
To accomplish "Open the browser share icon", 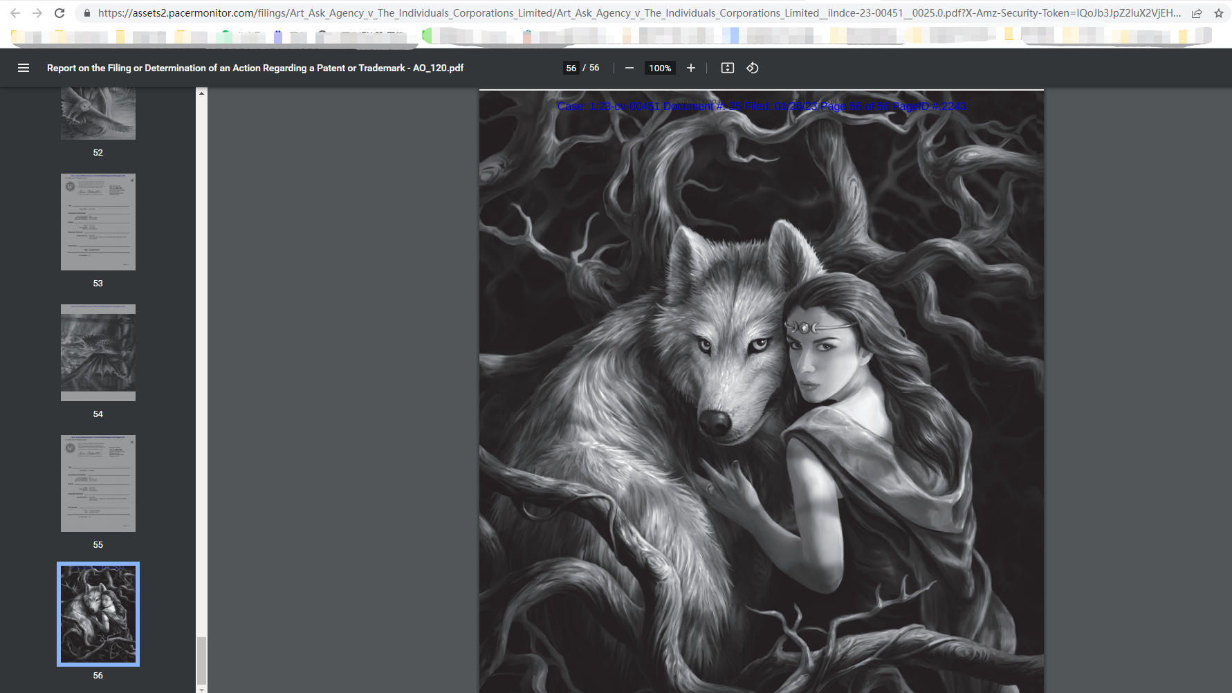I will click(x=1196, y=13).
